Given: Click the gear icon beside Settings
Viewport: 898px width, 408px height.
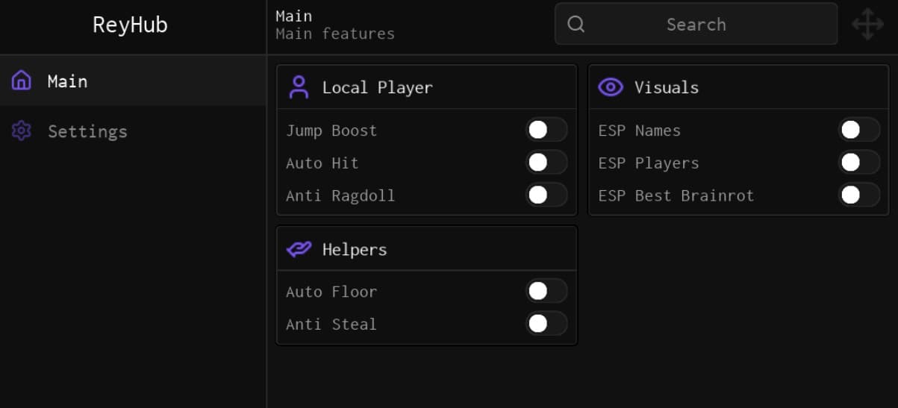Looking at the screenshot, I should tap(22, 131).
